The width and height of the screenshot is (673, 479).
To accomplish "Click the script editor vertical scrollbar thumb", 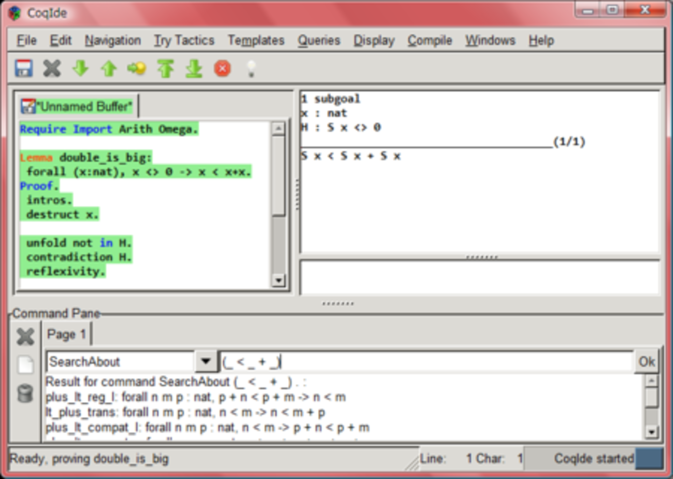I will point(278,175).
